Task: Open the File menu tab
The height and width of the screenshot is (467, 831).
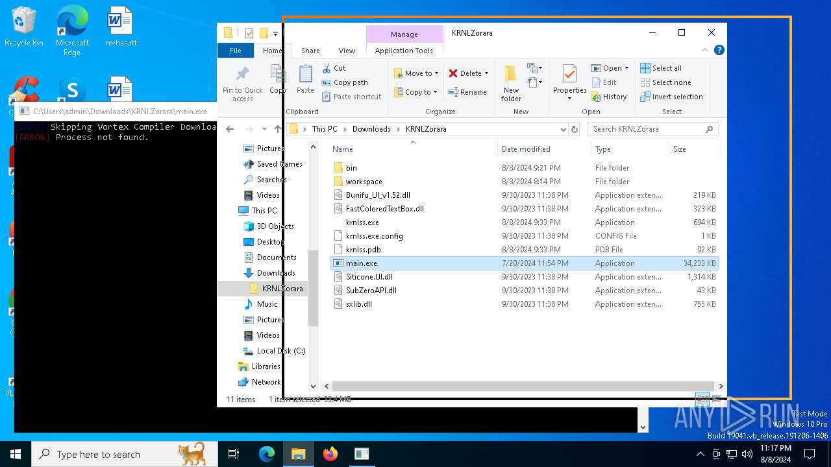Action: click(x=236, y=51)
